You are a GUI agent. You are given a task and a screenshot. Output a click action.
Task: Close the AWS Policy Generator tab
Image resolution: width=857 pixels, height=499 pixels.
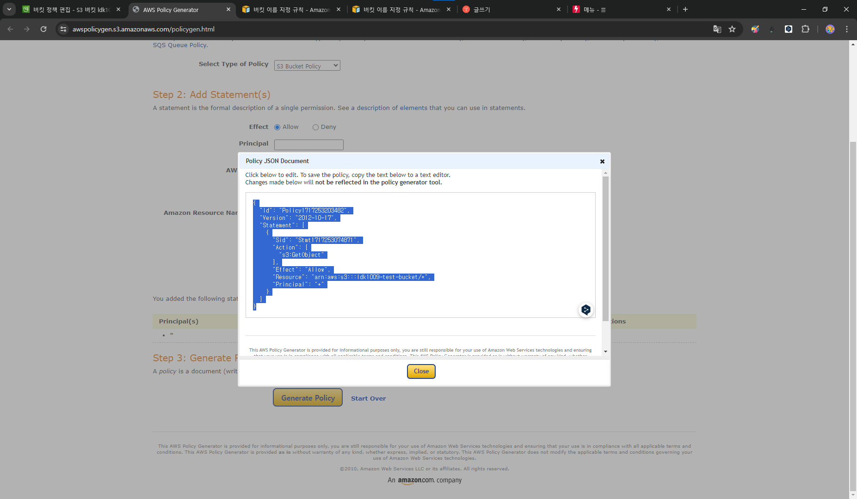[x=228, y=9]
